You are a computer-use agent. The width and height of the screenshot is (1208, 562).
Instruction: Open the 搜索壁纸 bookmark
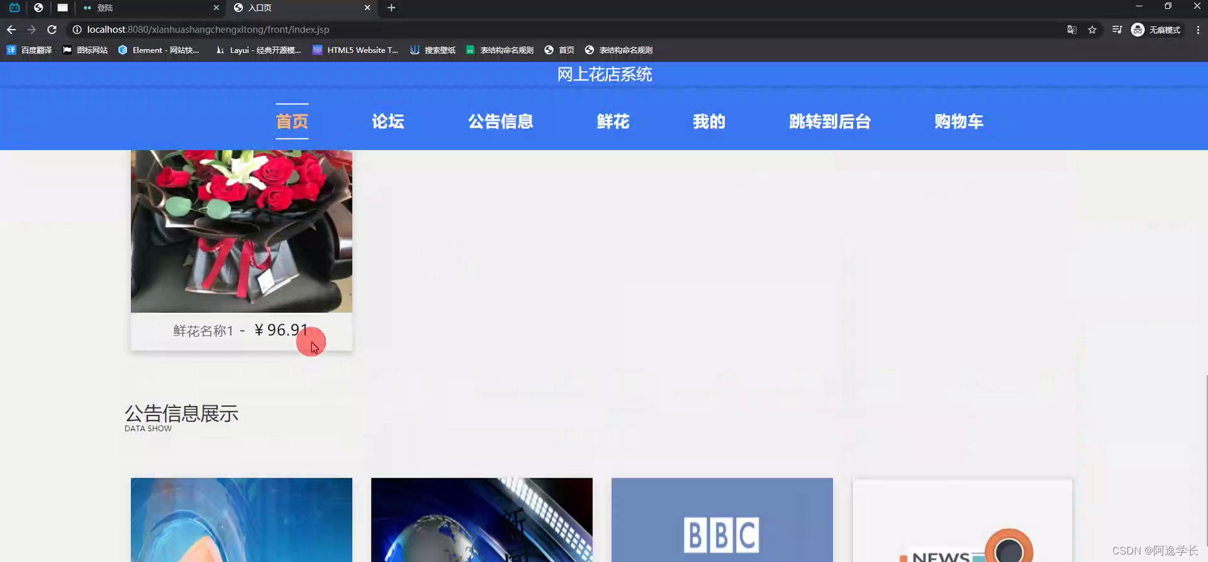click(433, 50)
